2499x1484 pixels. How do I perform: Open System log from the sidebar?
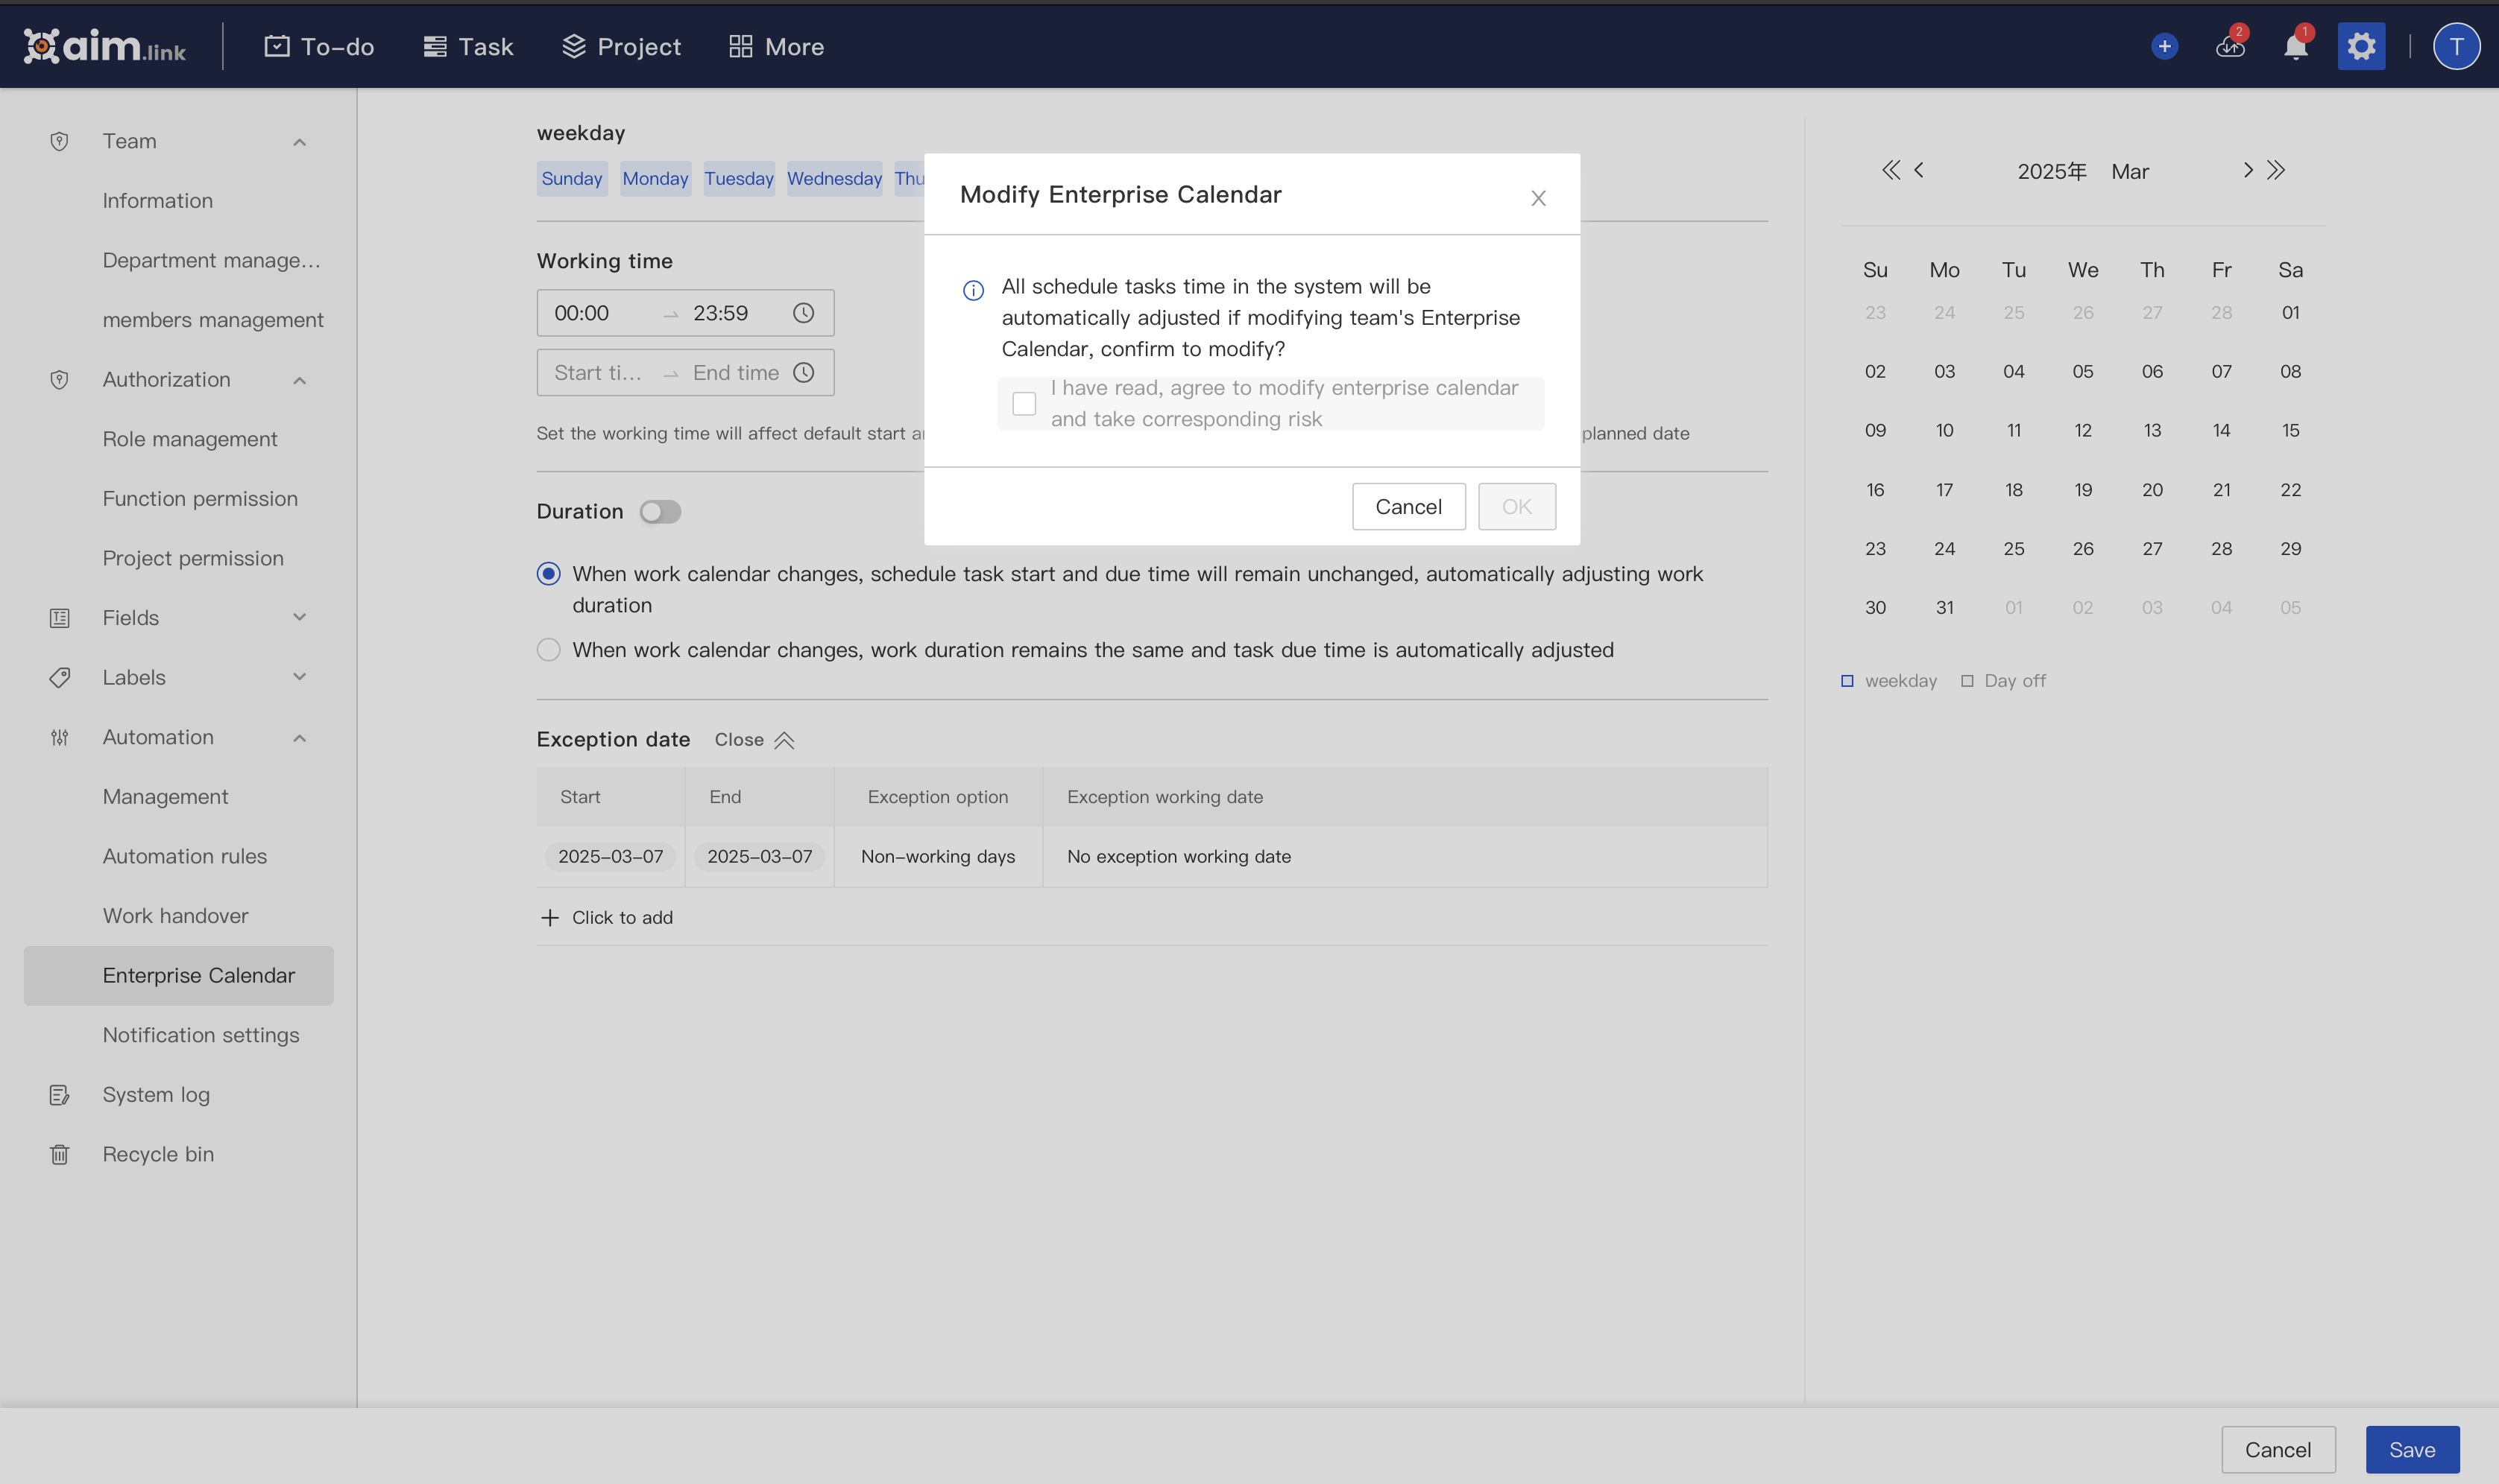pyautogui.click(x=156, y=1094)
